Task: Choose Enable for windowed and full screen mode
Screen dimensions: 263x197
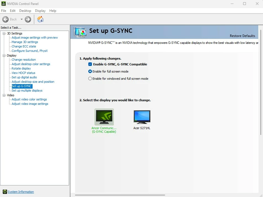Action: pos(90,79)
